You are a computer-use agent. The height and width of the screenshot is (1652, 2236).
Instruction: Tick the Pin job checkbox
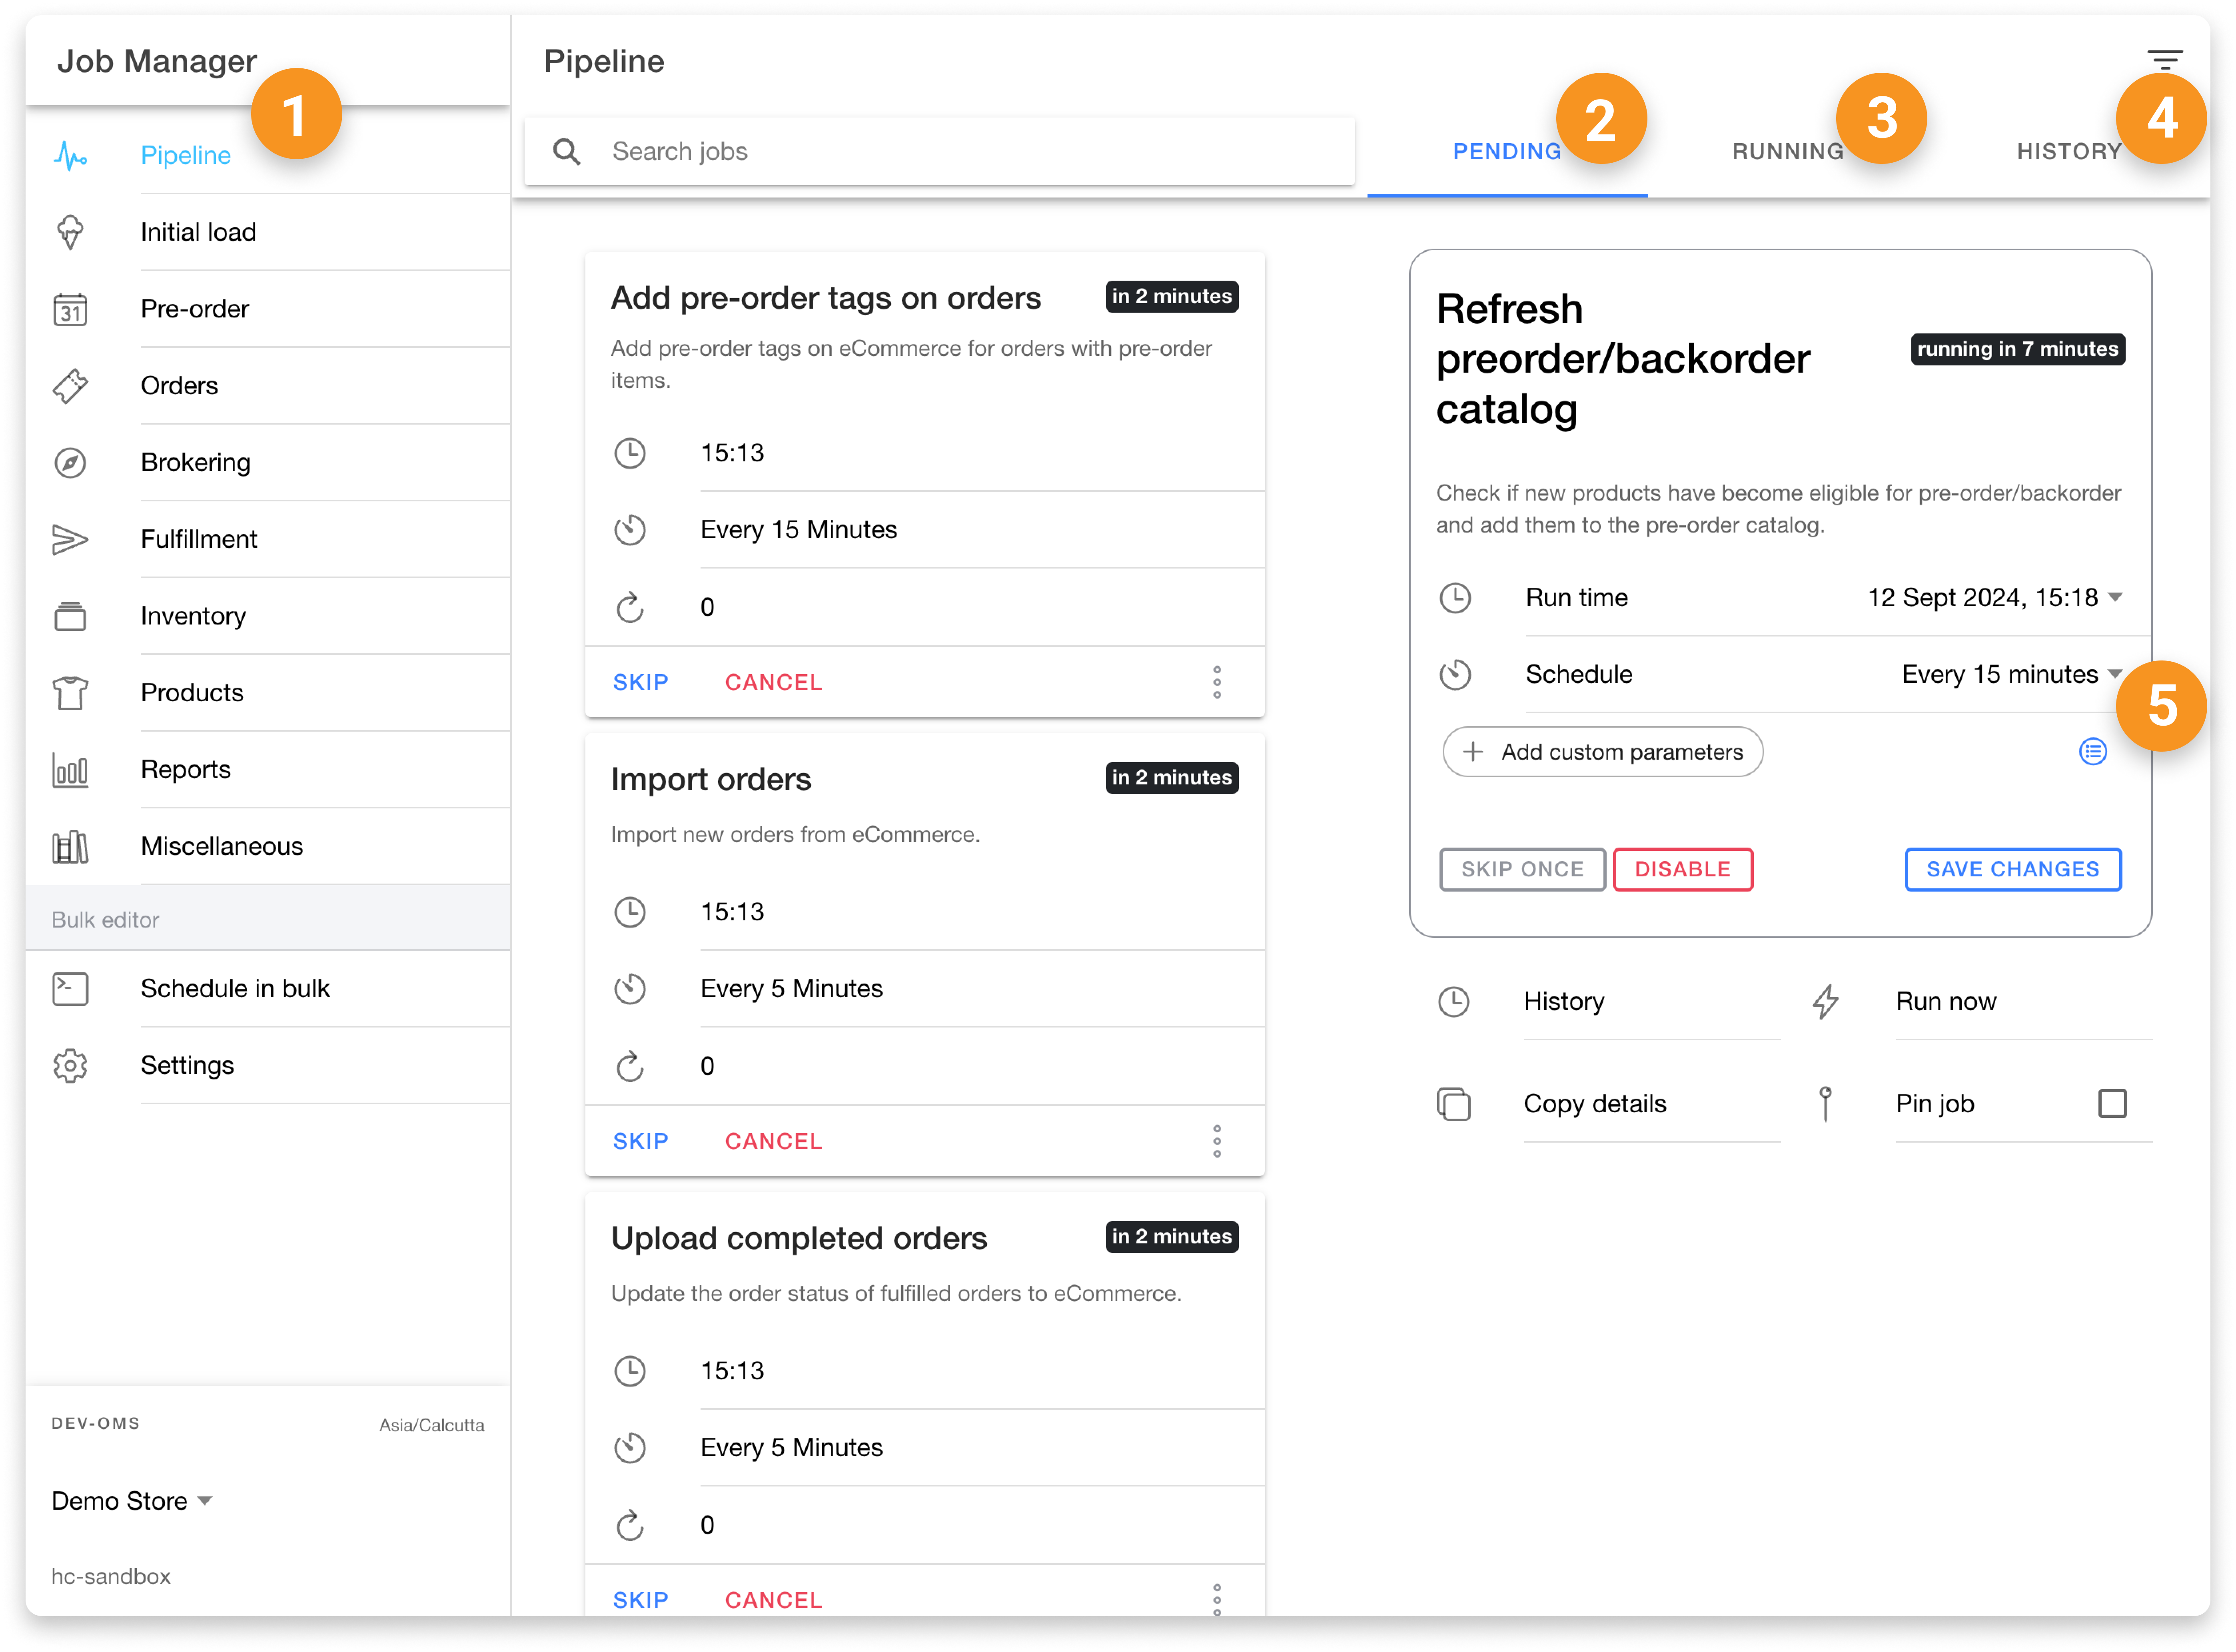pyautogui.click(x=2112, y=1104)
